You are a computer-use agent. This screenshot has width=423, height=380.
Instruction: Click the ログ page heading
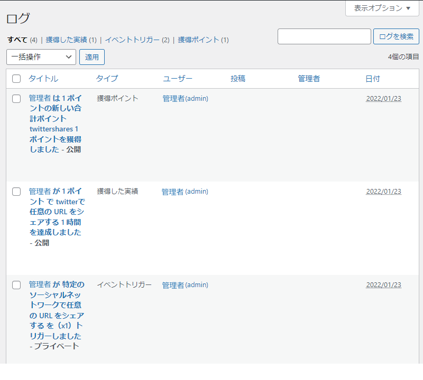tap(18, 18)
